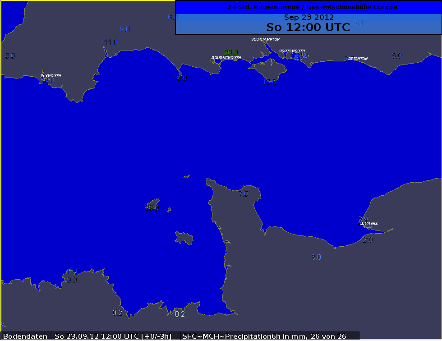Select the 20.0 reading above Bournemouth
442x341 pixels.
(x=230, y=52)
